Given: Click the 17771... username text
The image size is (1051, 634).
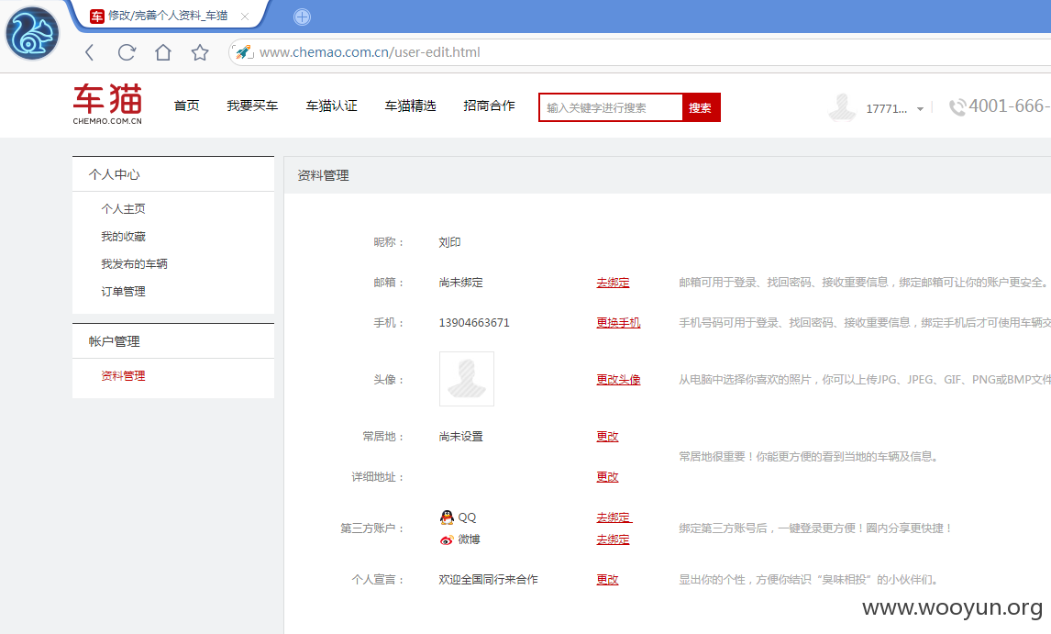Looking at the screenshot, I should [x=886, y=108].
